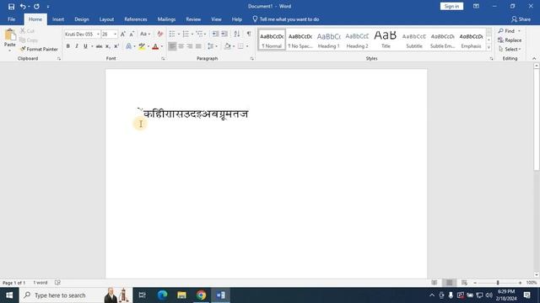Open the Paragraph dialog launcher
The image size is (540, 303).
(251, 59)
